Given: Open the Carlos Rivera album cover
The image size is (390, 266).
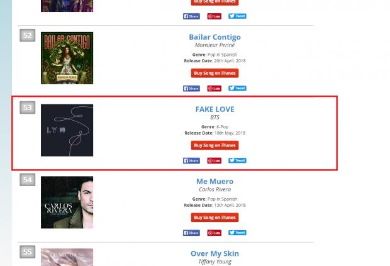Looking at the screenshot, I should pos(67,202).
